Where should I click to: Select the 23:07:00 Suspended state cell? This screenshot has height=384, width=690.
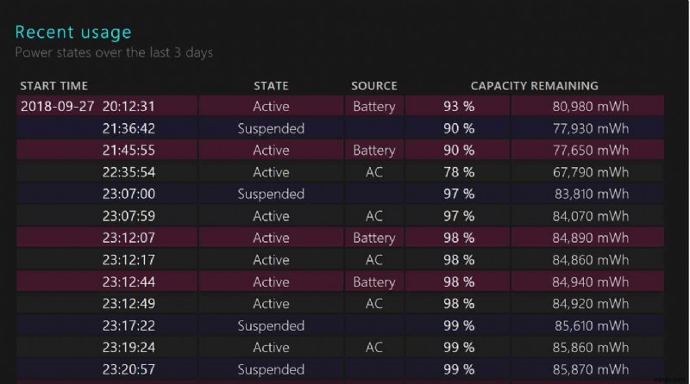[271, 194]
